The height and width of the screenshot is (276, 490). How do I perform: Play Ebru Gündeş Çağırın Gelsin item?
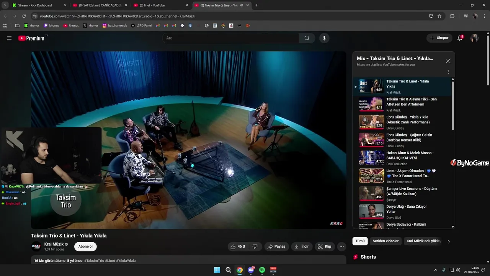[x=402, y=140]
